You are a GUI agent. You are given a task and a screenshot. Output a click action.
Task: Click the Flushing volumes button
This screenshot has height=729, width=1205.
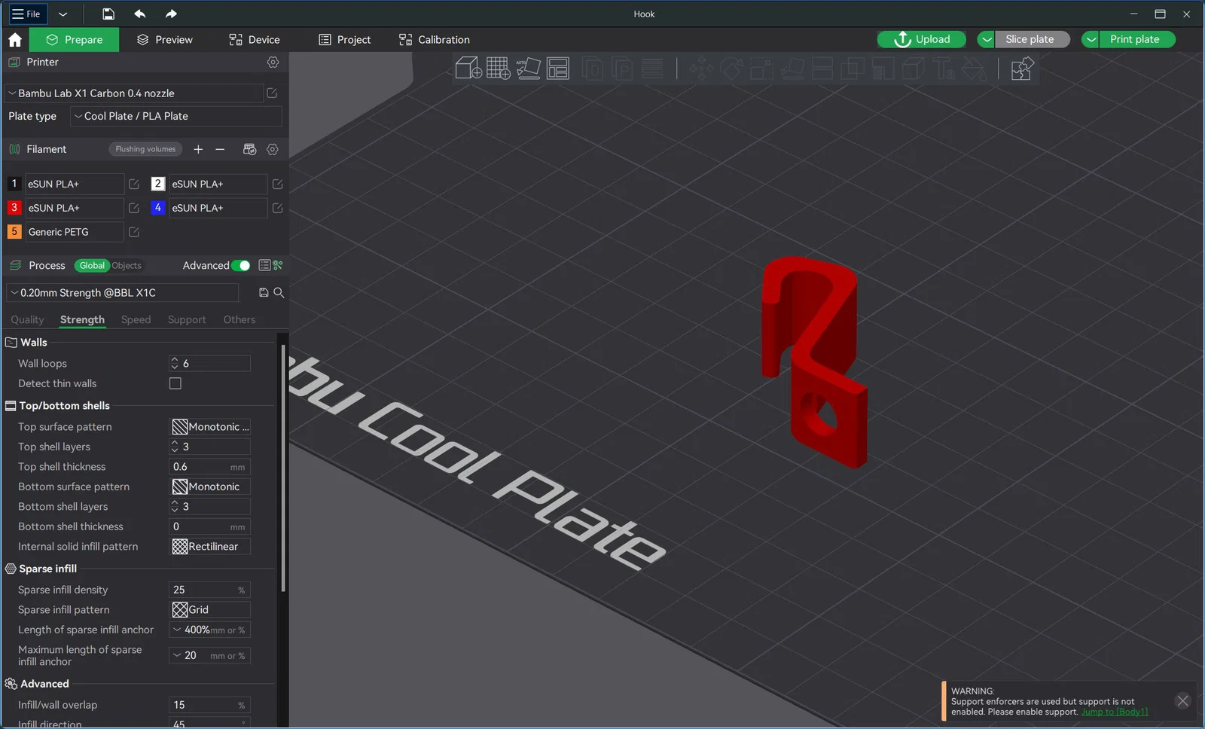[x=145, y=149]
